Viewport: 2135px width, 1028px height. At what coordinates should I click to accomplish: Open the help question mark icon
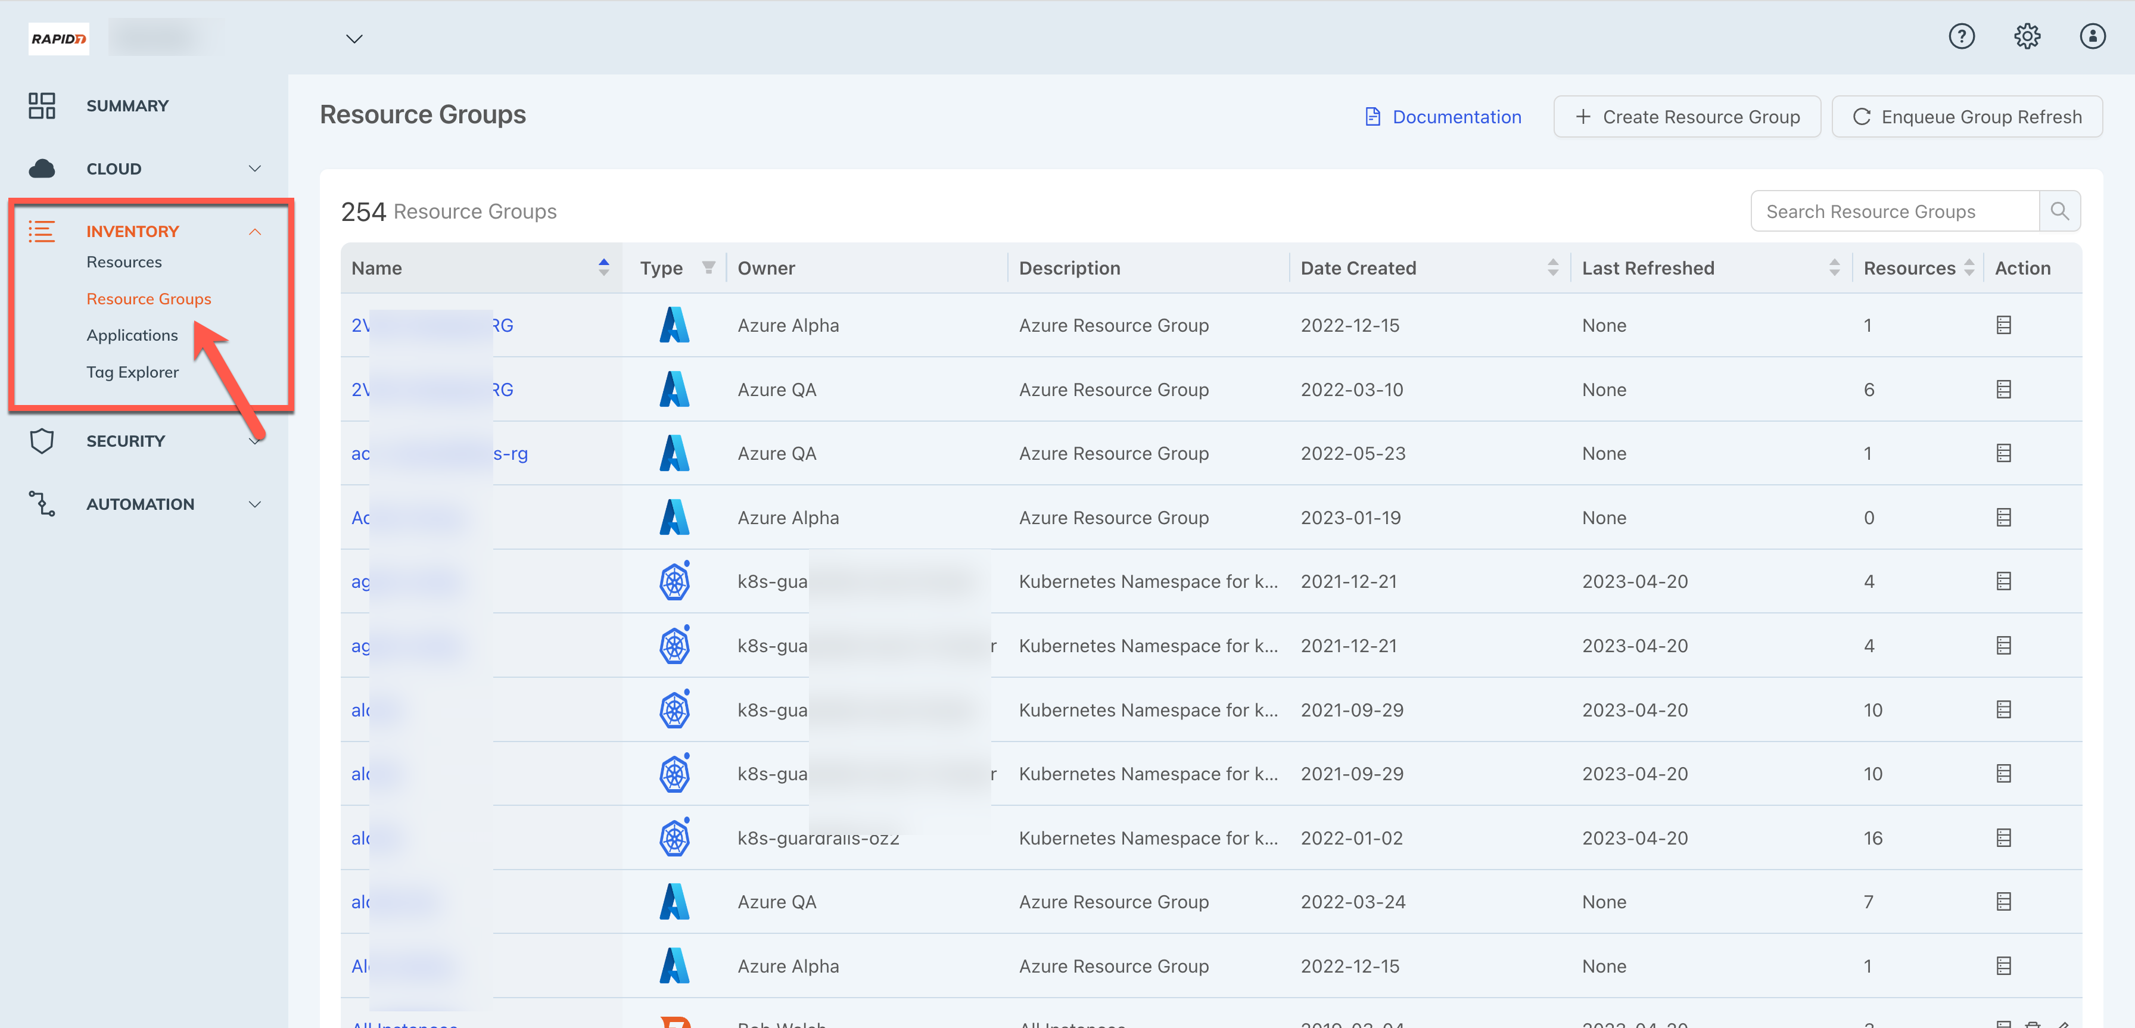pos(1961,36)
